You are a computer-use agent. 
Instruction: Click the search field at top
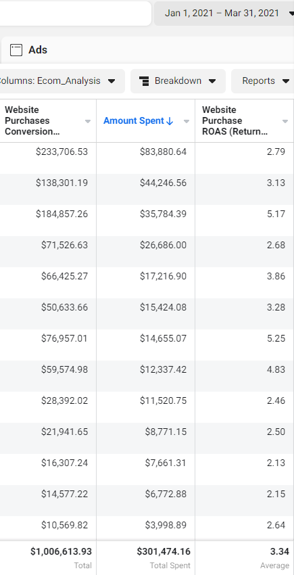[x=76, y=14]
